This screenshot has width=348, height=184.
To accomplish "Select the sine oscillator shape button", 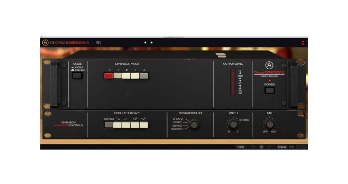I will coord(117,125).
